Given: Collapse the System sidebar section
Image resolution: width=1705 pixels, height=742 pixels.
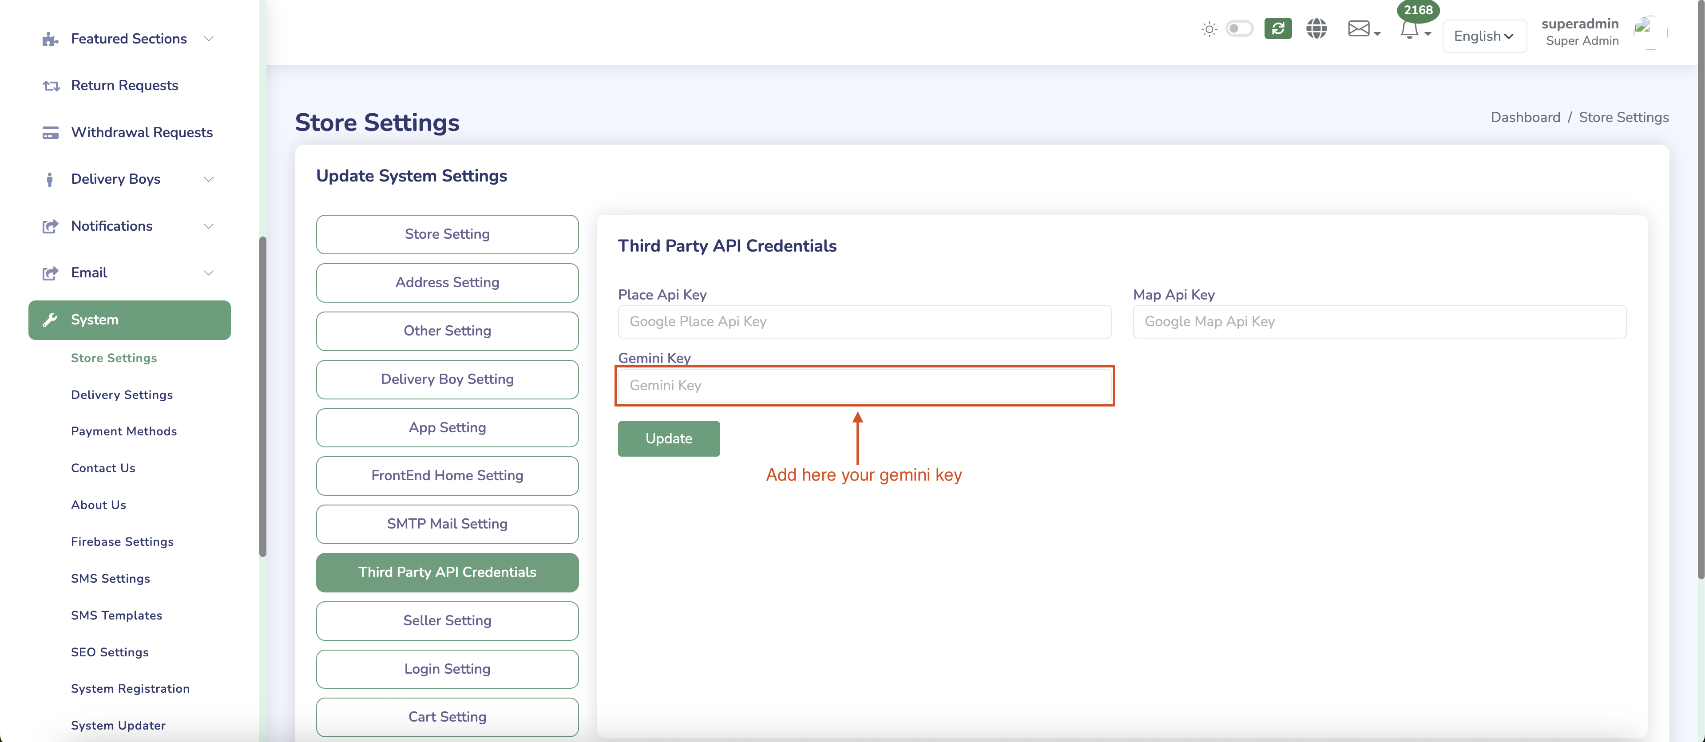Looking at the screenshot, I should [x=129, y=320].
